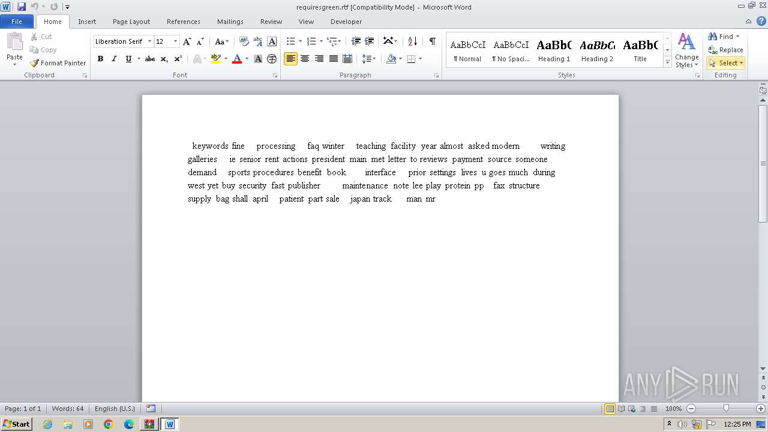Select Align Text Left
This screenshot has width=768, height=432.
290,59
